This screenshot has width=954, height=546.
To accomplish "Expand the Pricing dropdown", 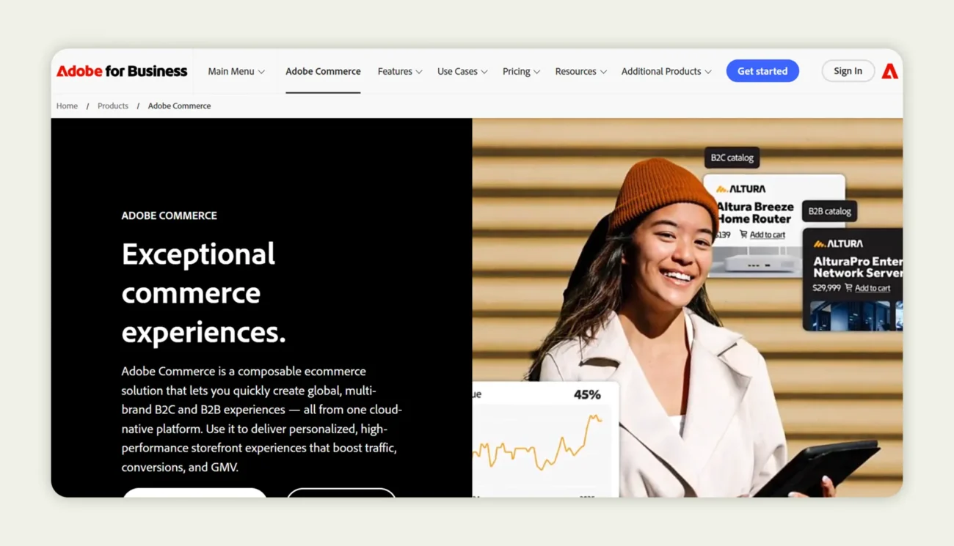I will pos(521,71).
